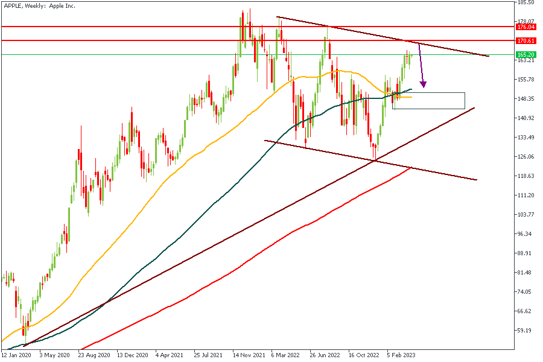This screenshot has width=543, height=362.
Task: Click the green-outlined rectangle zone
Action: 429,101
